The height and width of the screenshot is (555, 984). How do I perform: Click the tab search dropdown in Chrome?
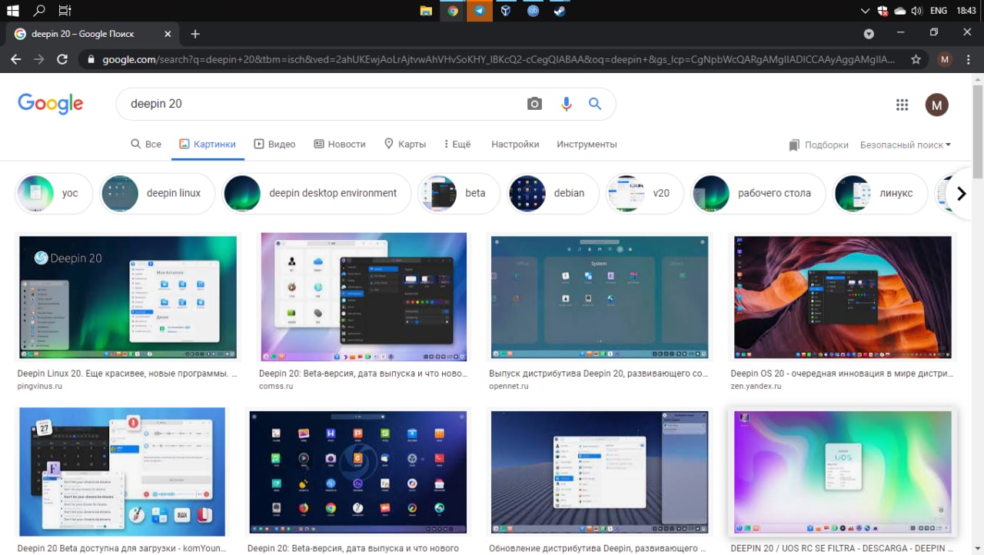(869, 34)
